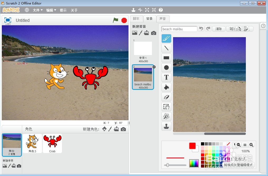Image resolution: width=268 pixels, height=176 pixels.
Task: Open the language globe menu
Action: (27, 10)
